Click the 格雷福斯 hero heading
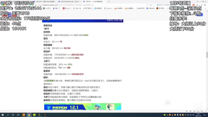Image resolution: width=208 pixels, height=117 pixels. click(x=48, y=45)
